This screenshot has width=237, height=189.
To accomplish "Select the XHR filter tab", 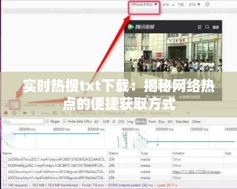I will click(x=106, y=122).
